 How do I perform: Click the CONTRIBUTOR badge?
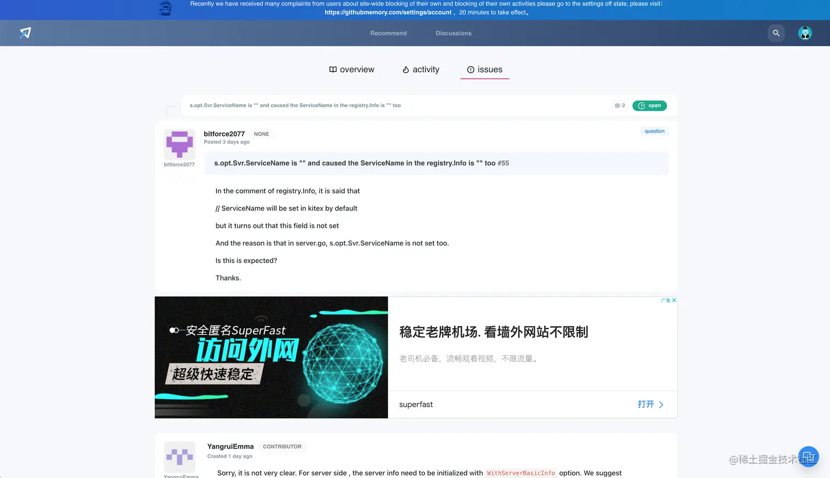point(282,447)
